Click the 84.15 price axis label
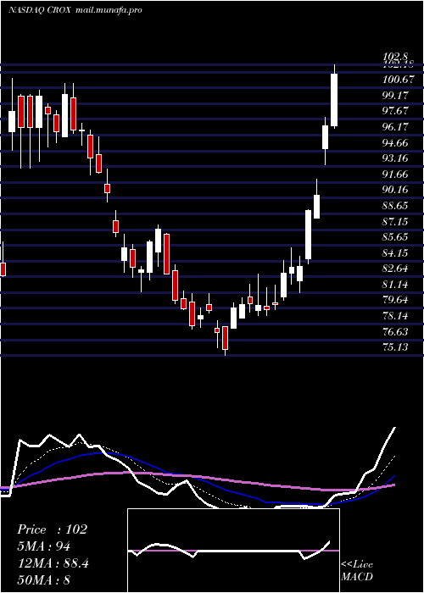This screenshot has width=424, height=593. 396,253
